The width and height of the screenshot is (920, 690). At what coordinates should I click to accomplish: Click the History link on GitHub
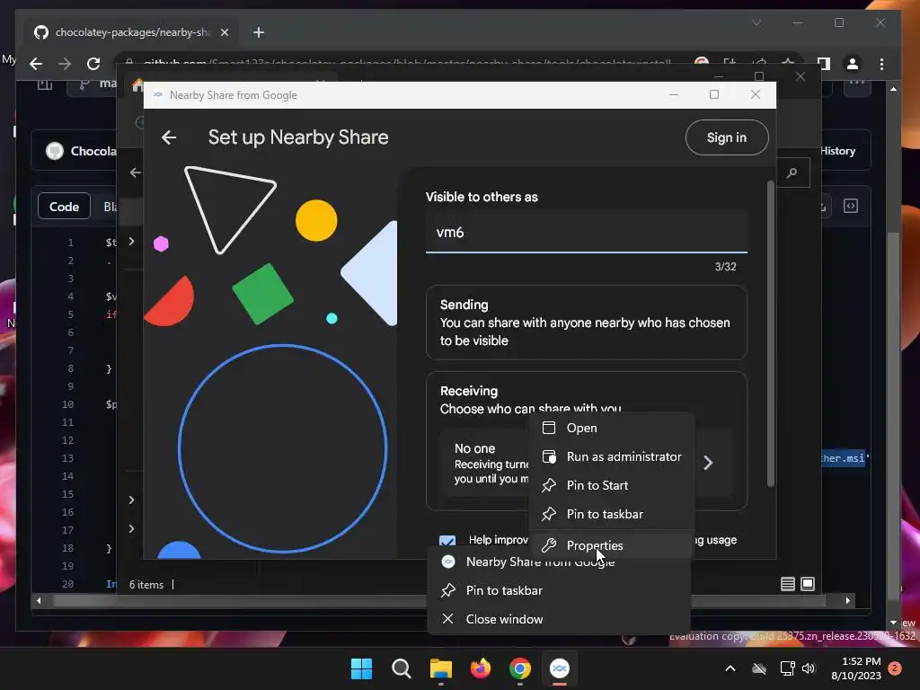838,151
